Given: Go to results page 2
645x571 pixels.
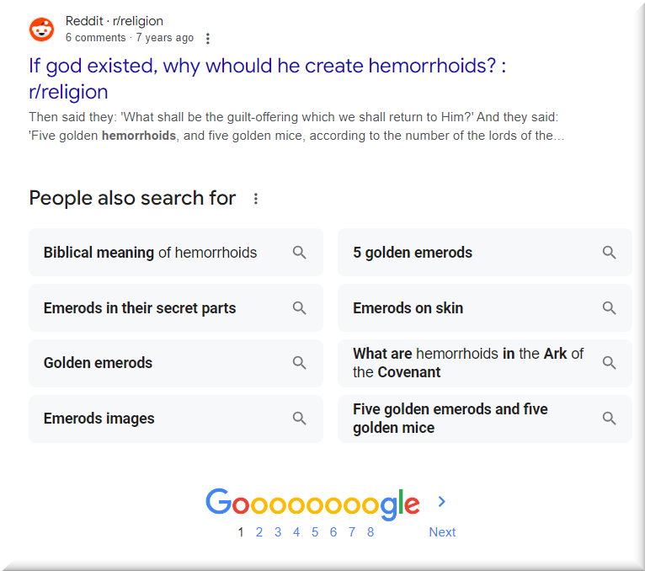Looking at the screenshot, I should (x=259, y=532).
